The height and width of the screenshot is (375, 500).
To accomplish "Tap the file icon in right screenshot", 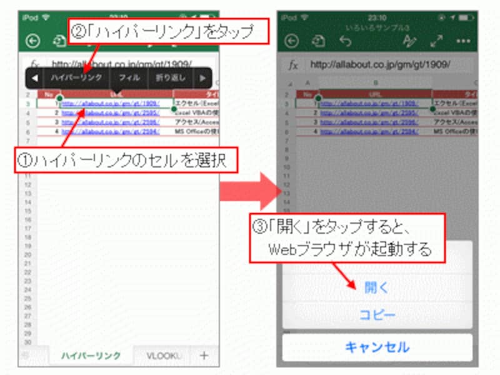I will 319,41.
